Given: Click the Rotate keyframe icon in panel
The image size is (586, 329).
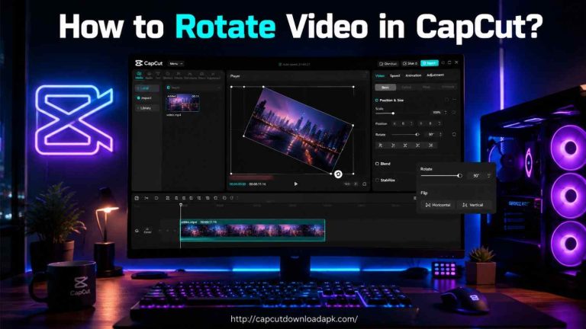Looking at the screenshot, I should pos(454,134).
